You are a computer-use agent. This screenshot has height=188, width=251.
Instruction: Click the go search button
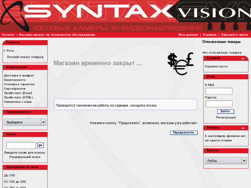click(x=40, y=145)
